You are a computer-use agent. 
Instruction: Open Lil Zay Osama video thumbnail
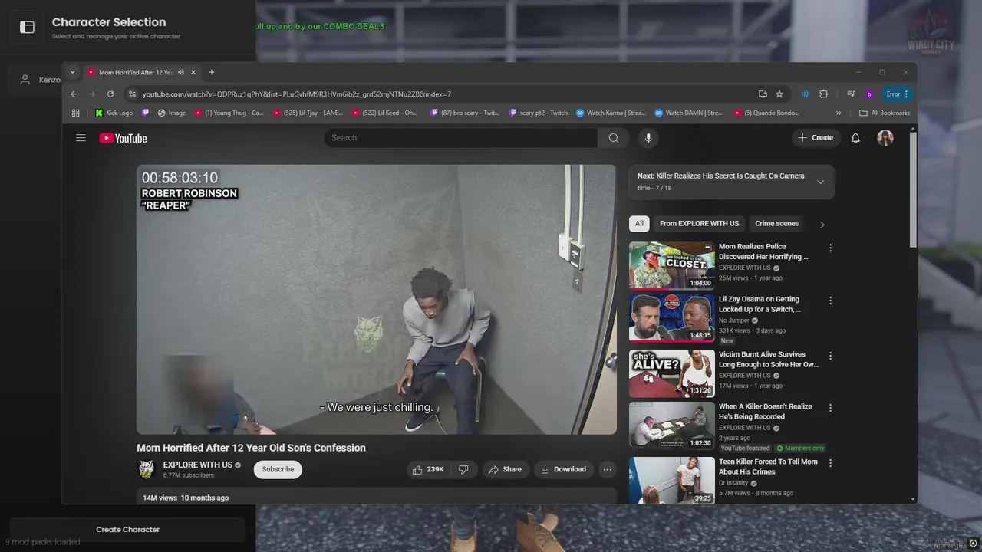click(672, 318)
